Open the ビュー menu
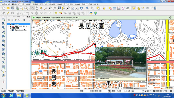 pyautogui.click(x=21, y=4)
